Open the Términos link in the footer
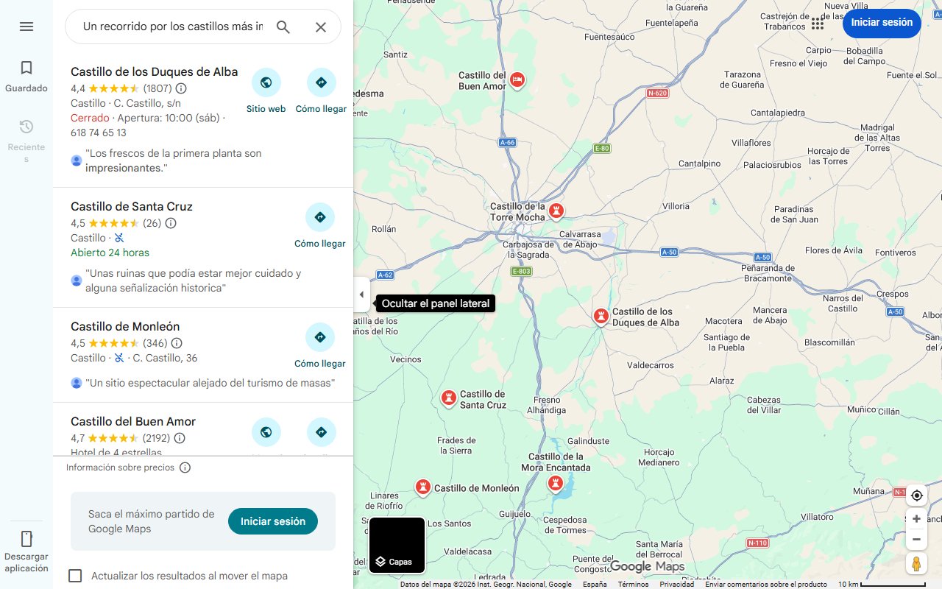Image resolution: width=942 pixels, height=589 pixels. pyautogui.click(x=633, y=585)
